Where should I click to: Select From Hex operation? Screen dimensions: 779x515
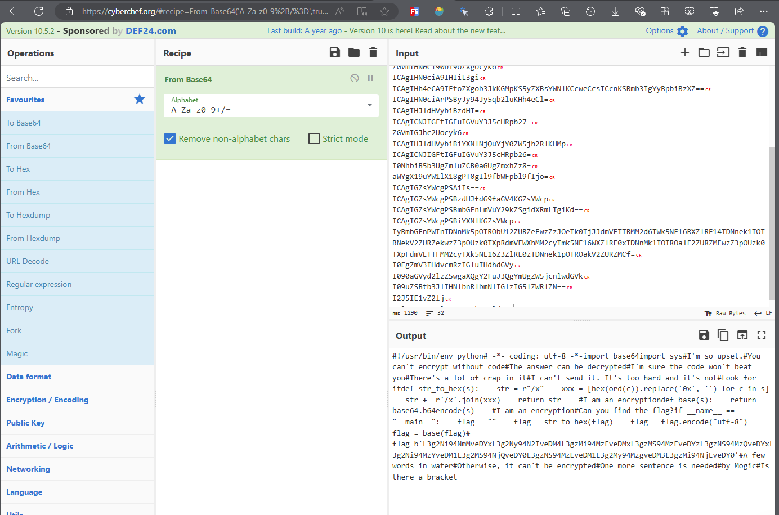[77, 192]
